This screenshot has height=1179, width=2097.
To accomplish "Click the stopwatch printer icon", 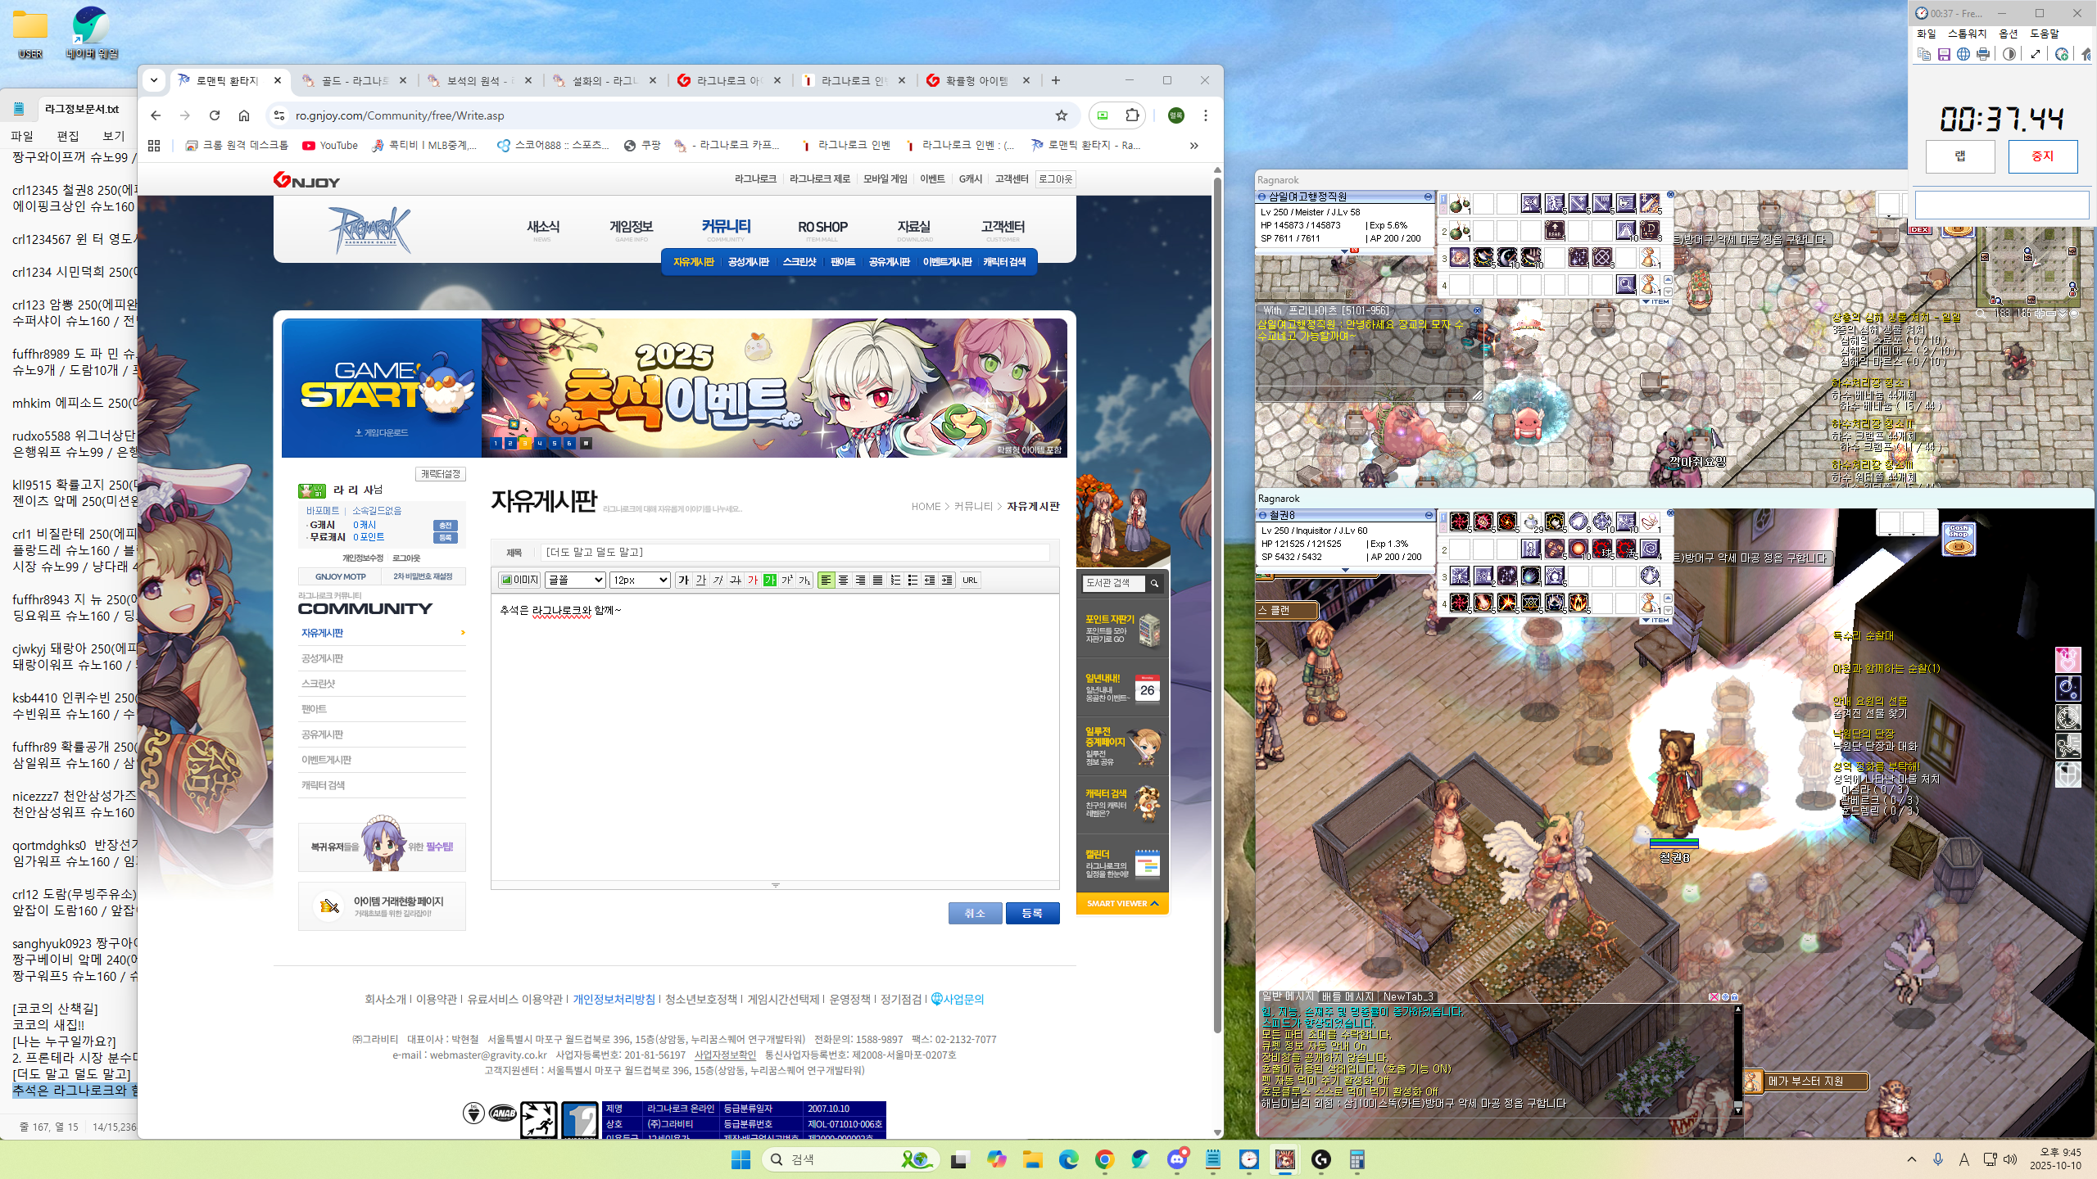I will [1983, 54].
